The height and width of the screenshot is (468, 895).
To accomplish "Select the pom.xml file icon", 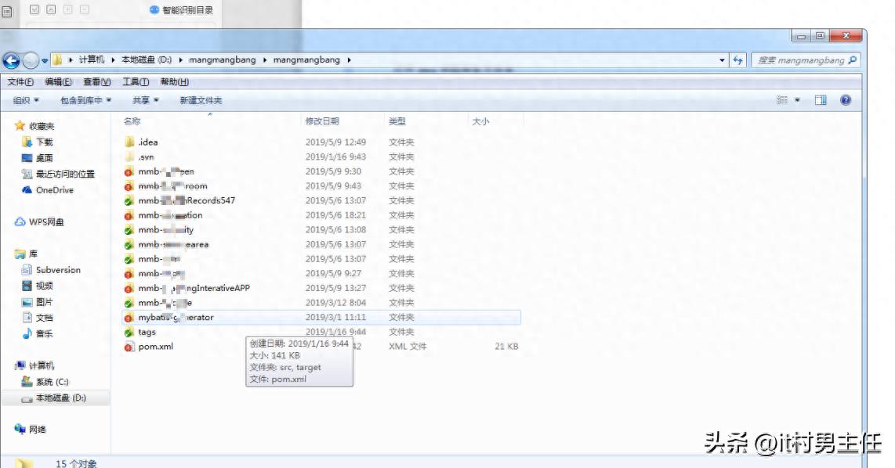I will 129,347.
